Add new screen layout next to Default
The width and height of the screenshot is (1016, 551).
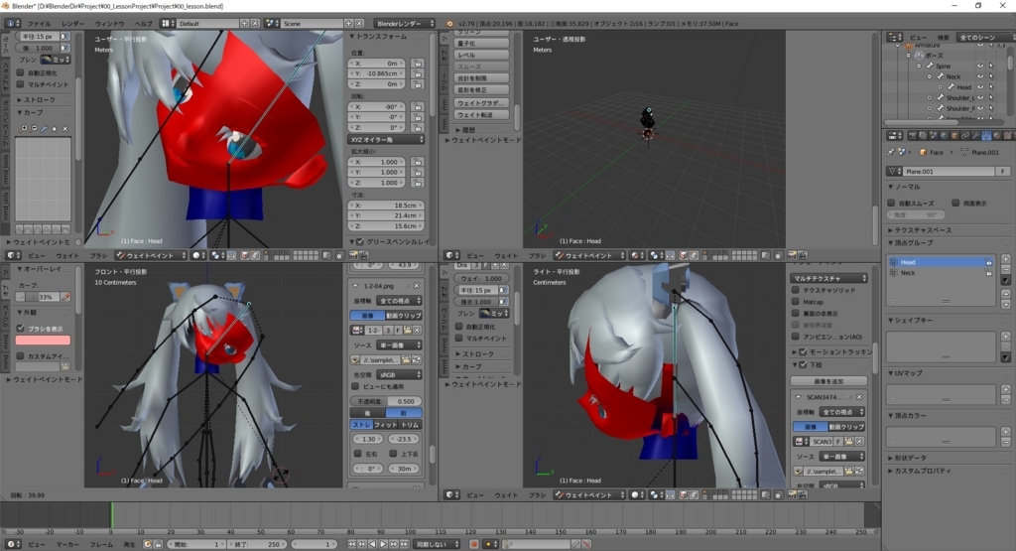(x=244, y=24)
